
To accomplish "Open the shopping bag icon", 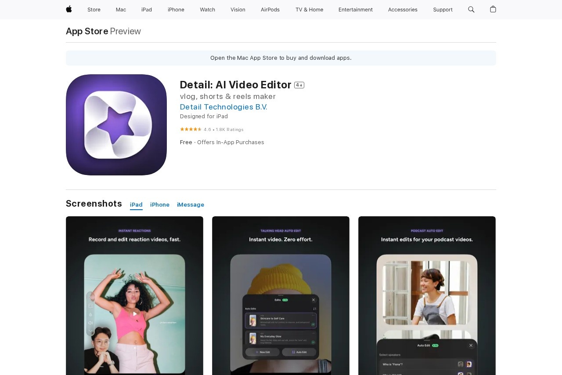I will (x=493, y=9).
